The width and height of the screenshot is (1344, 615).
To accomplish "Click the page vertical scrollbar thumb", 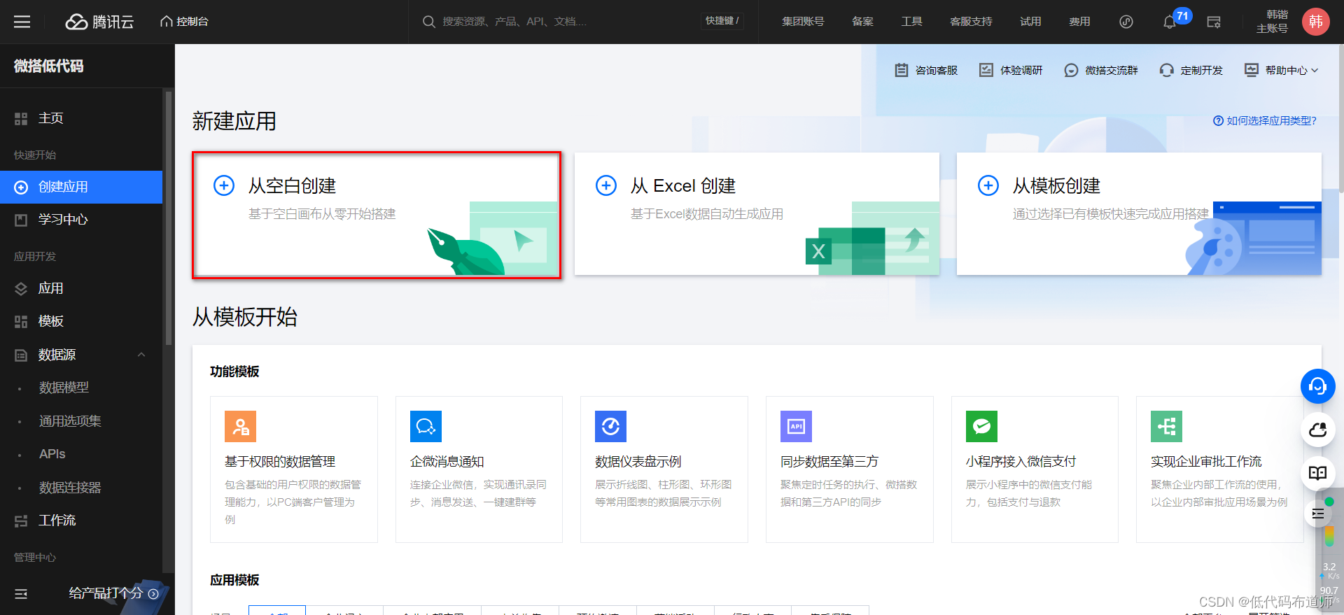I will (1340, 118).
